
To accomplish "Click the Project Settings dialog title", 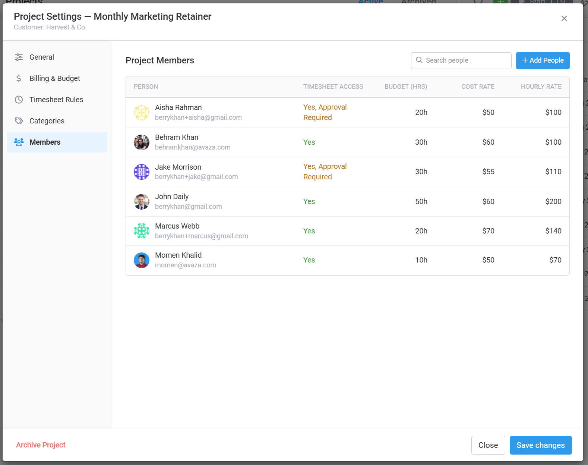I will tap(113, 16).
